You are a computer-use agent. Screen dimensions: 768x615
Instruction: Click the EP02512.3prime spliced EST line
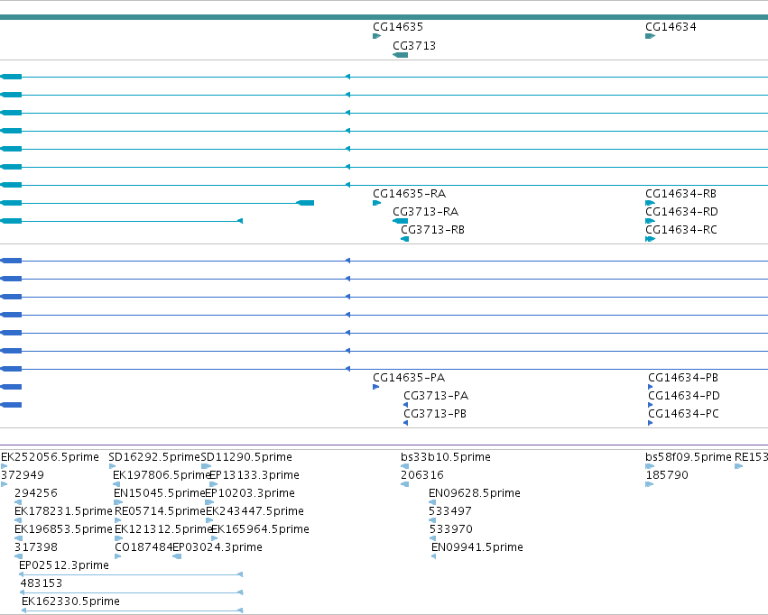[131, 575]
